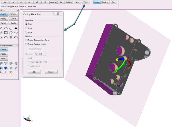The image size is (172, 127).
Task: Choose the Point tool icon
Action: point(16,28)
